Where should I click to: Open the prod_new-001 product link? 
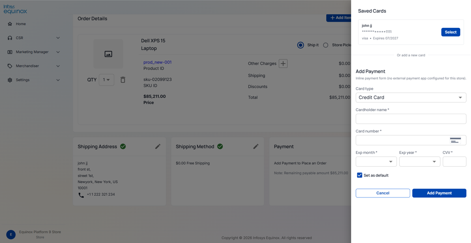(157, 62)
